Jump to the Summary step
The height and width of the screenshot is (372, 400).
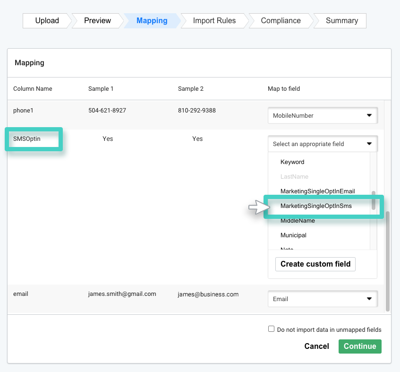(341, 20)
